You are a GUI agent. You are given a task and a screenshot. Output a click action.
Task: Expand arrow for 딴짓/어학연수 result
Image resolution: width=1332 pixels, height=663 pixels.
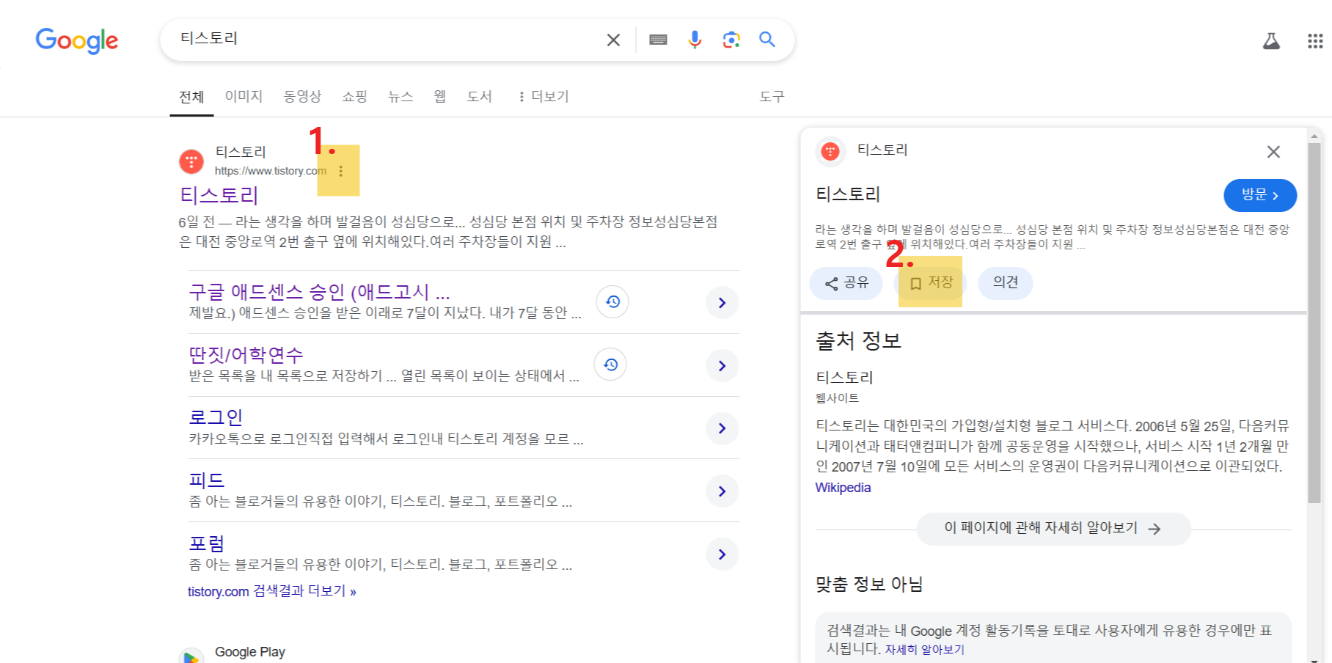[x=722, y=365]
